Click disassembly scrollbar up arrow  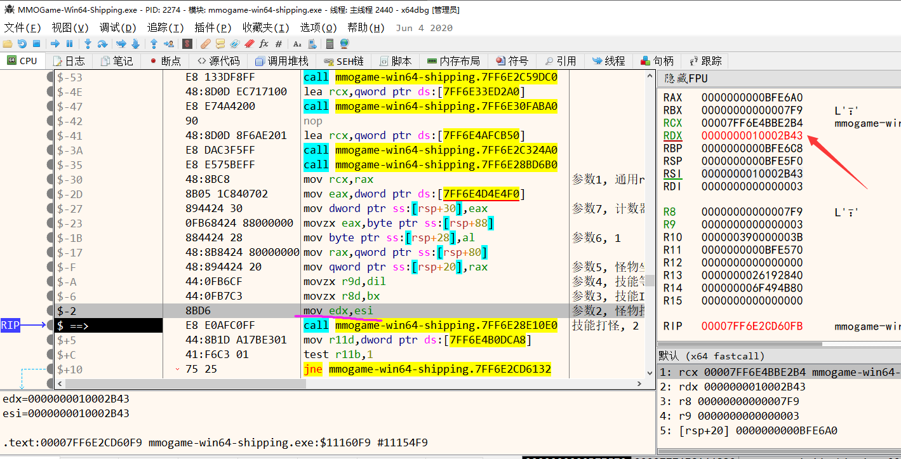tap(650, 76)
